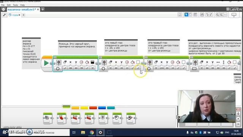Screen dimensions: 243x137
Task: Open the Edit menu
Action: coord(9,5)
